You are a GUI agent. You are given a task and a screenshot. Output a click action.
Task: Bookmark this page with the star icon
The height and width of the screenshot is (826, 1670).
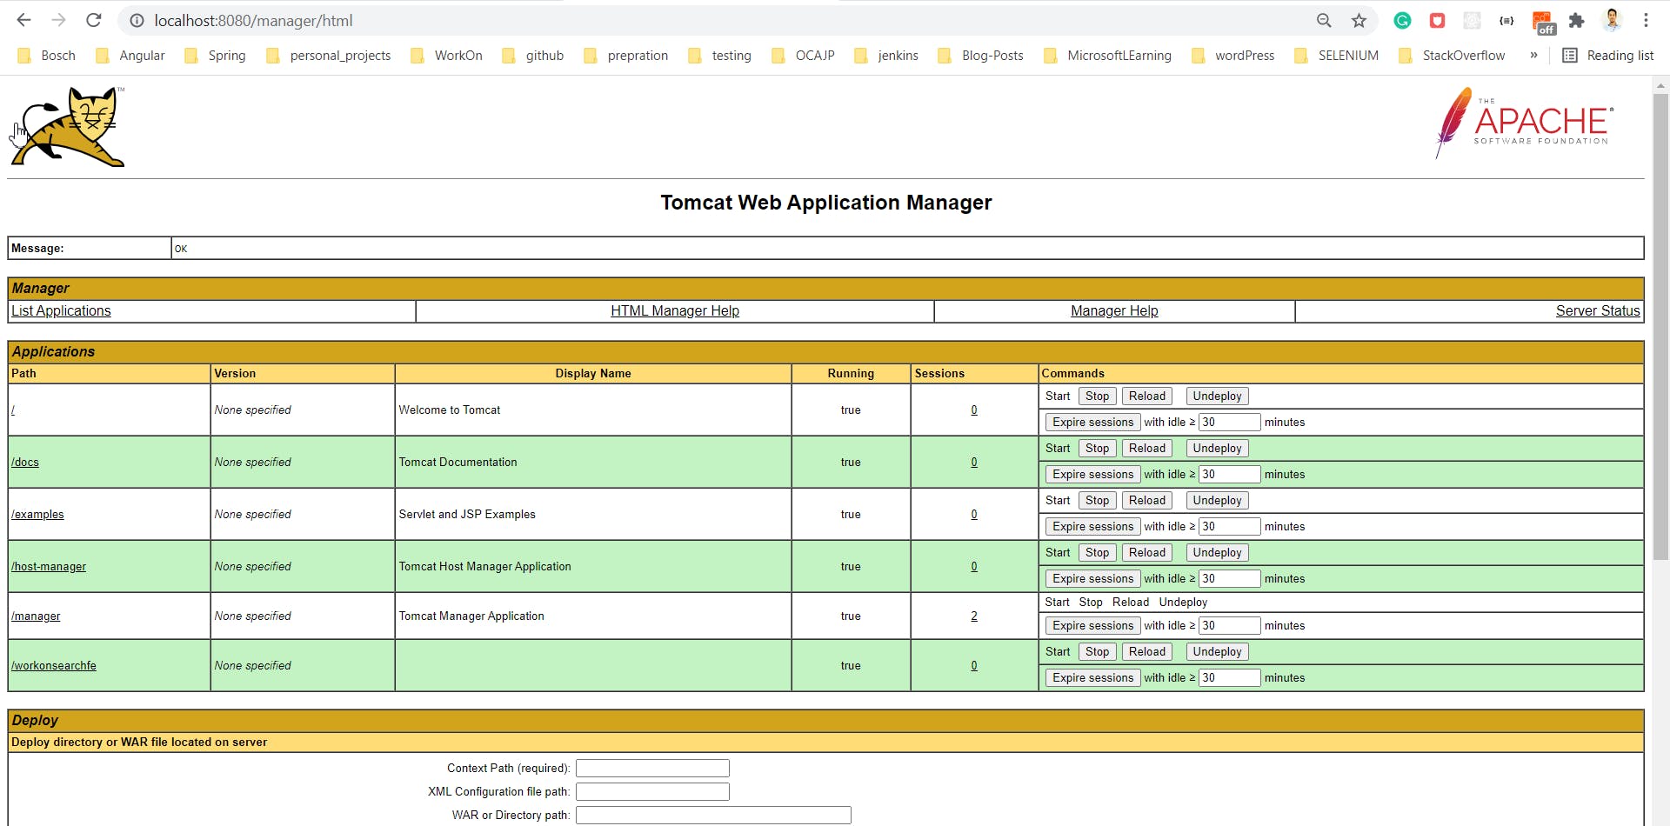1359,20
